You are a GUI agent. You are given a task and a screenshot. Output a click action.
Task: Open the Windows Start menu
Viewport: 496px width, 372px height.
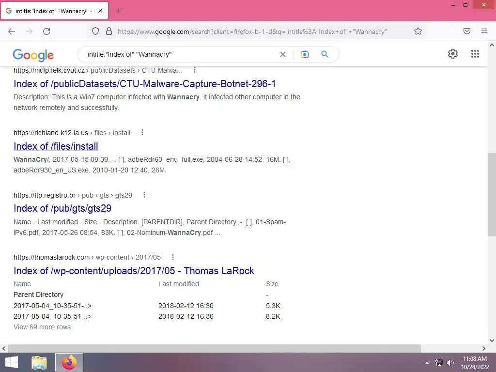point(12,362)
